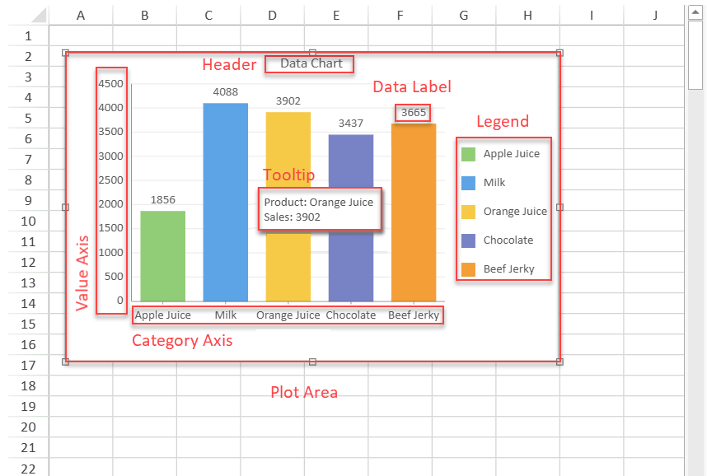Select row 18 header

(28, 386)
